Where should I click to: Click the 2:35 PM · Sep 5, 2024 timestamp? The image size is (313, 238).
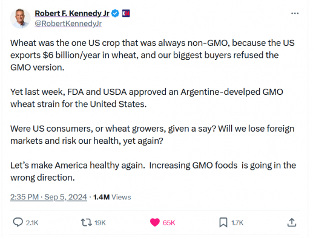(48, 197)
